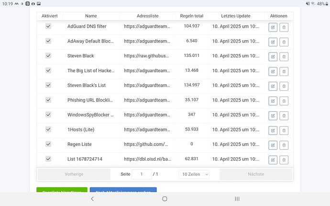Delete the Phishing URL Blocklist entry

[284, 101]
